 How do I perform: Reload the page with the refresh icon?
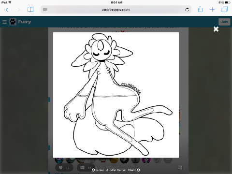[187, 10]
